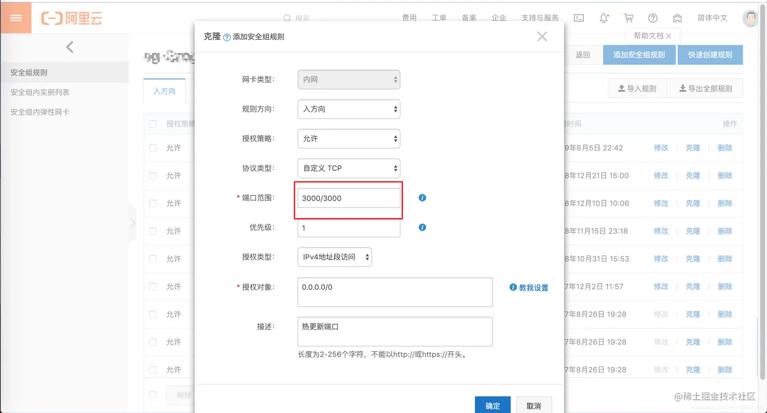Open the 费用 top menu

(x=409, y=18)
